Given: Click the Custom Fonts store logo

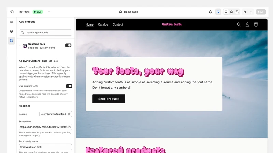Looking at the screenshot, I should pyautogui.click(x=172, y=24).
